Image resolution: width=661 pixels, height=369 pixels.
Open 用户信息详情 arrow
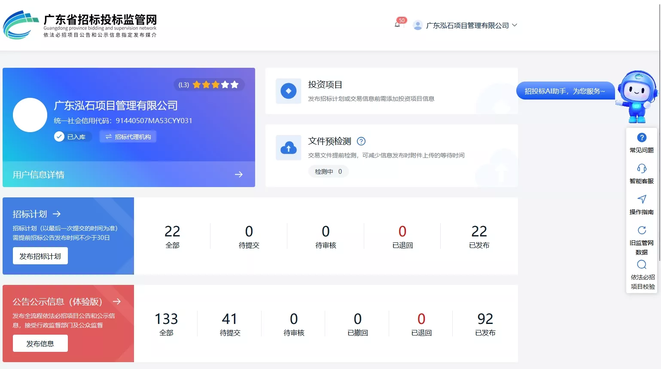tap(239, 174)
